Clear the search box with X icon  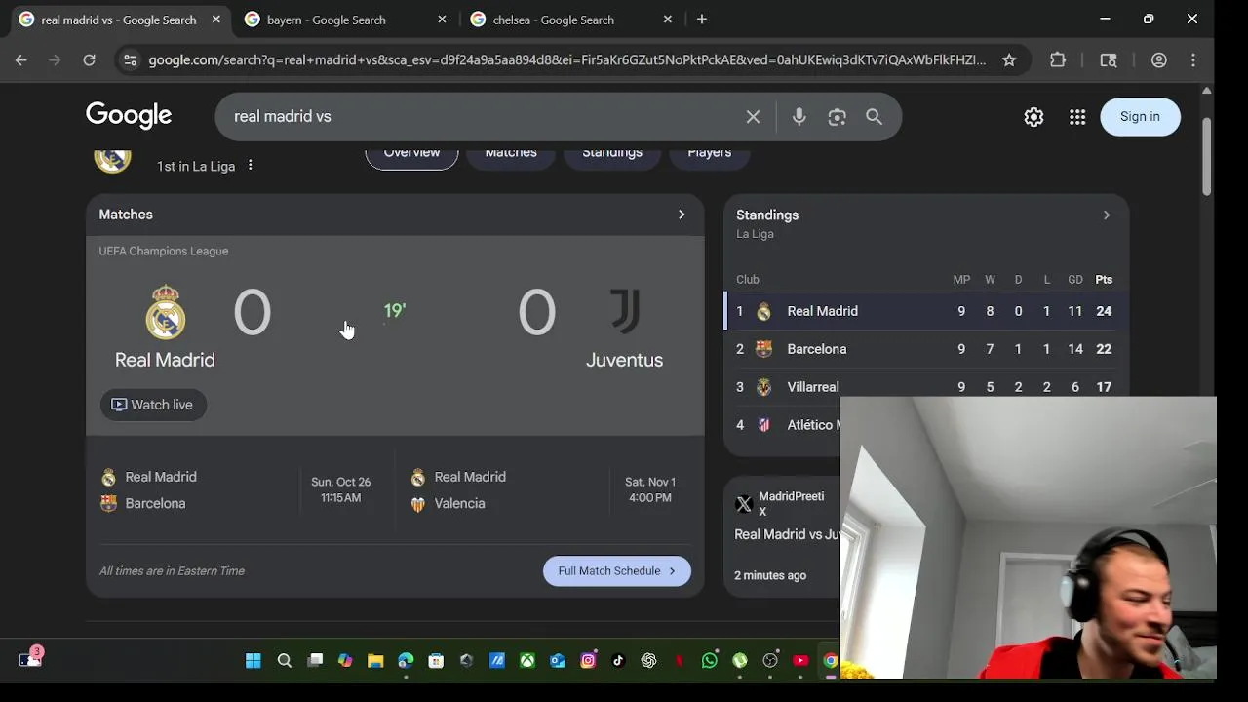tap(753, 117)
